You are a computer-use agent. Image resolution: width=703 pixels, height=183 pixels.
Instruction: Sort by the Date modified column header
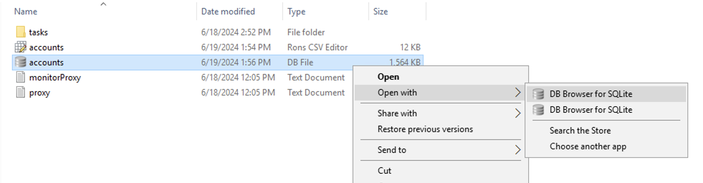pos(228,11)
